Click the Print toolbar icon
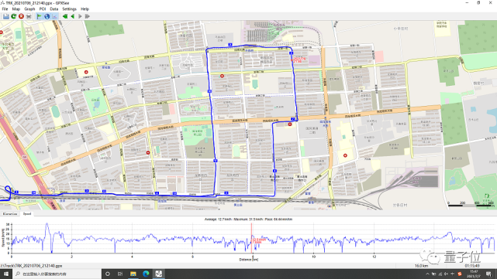This screenshot has width=497, height=279. 29,16
